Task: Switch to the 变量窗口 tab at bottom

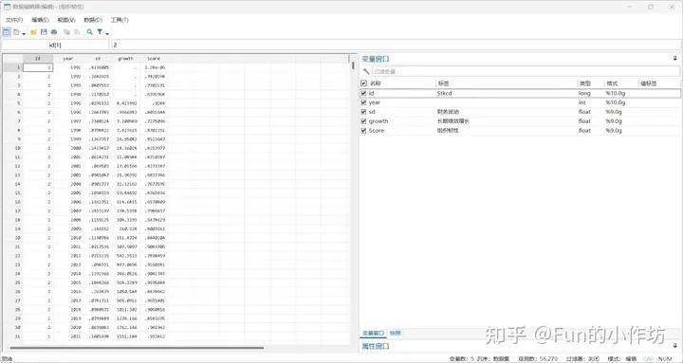Action: 374,334
